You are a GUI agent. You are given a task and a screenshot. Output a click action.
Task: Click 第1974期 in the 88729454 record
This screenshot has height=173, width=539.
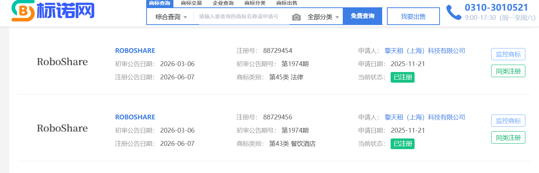click(295, 64)
